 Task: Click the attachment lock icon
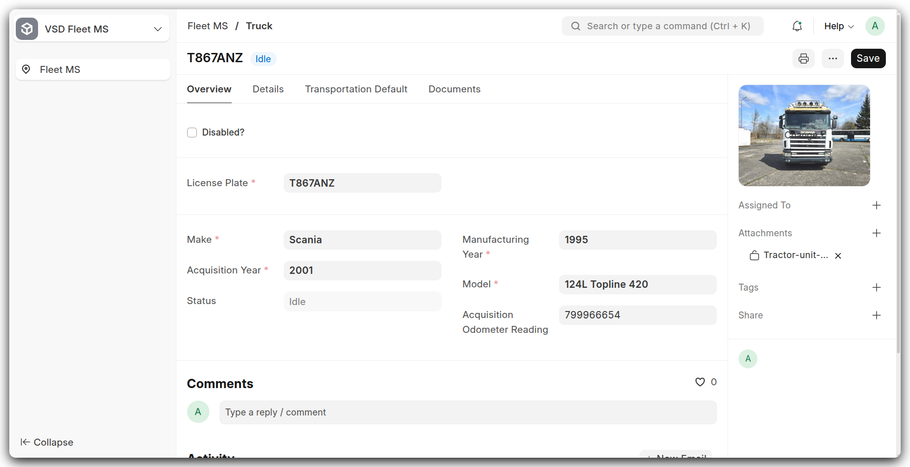point(754,255)
